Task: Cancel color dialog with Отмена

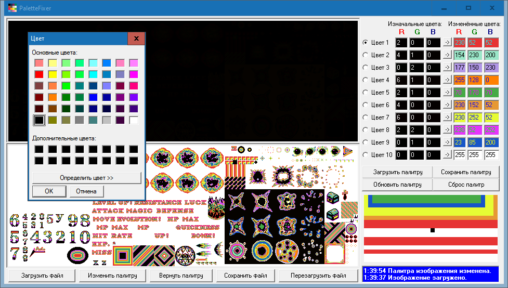Action: [86, 191]
